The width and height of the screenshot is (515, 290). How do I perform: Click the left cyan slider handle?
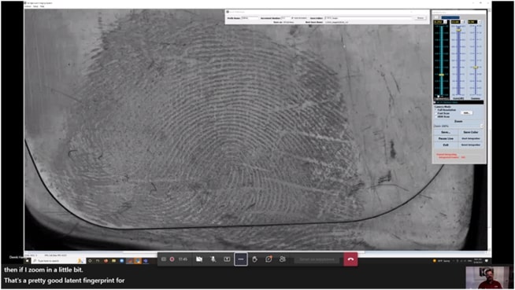442,75
